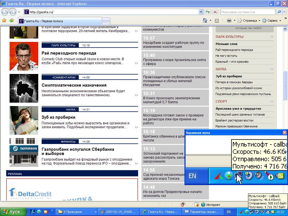Click the Stop loading icon
The image size is (288, 216).
pos(215,12)
